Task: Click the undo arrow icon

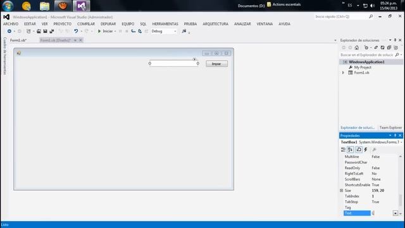Action: click(76, 31)
